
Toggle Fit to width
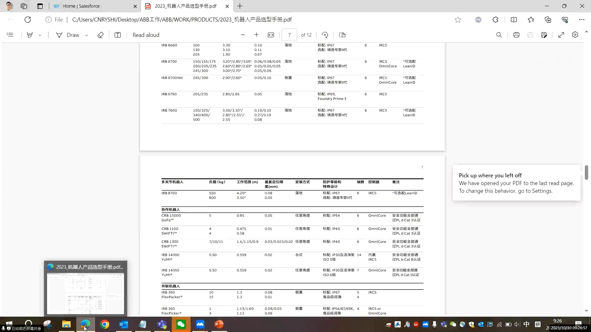271,35
